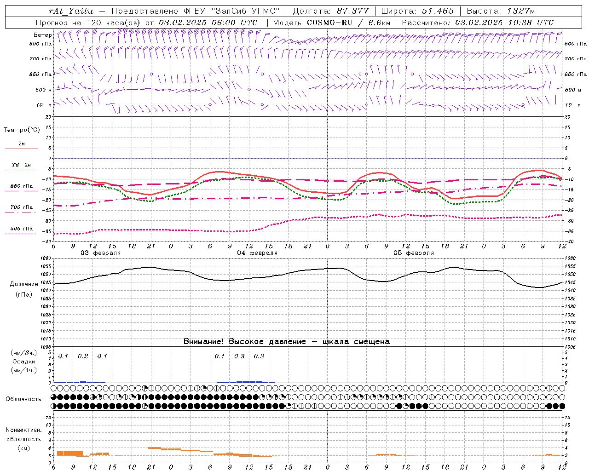
Task: Click the "Конвективн." convective cloud label
Action: point(23,430)
